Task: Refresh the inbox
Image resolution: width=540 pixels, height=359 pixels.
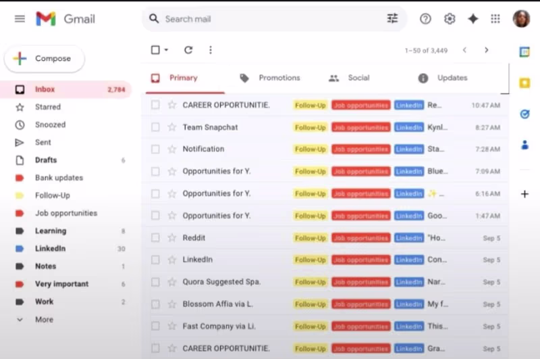Action: [x=188, y=50]
